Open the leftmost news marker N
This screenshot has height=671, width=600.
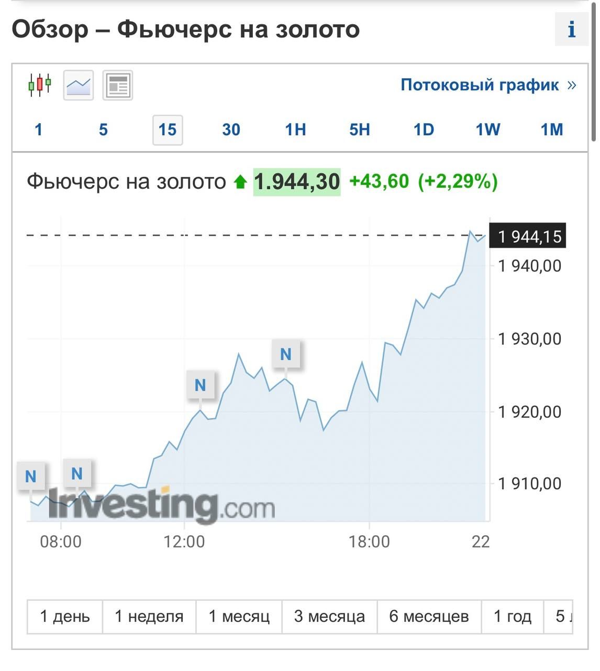click(31, 477)
